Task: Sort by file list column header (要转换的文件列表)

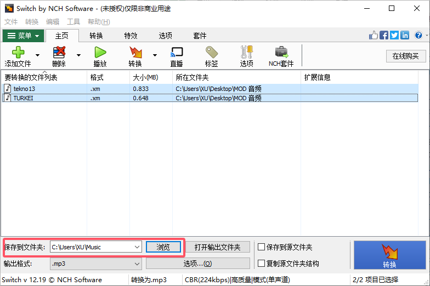Action: pyautogui.click(x=44, y=77)
